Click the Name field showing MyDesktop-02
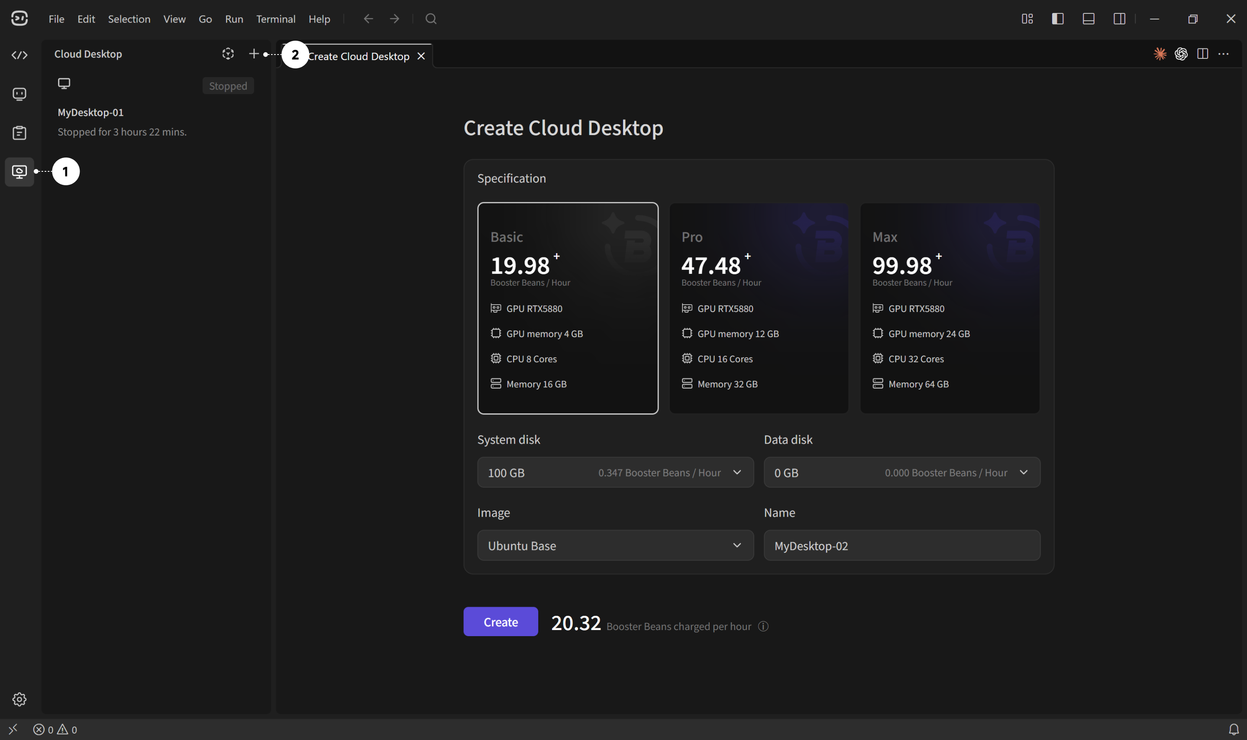This screenshot has height=740, width=1247. point(902,546)
